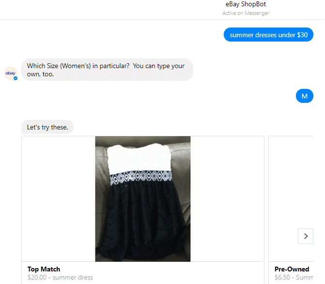Click the 'Let's try these.' message bubble
This screenshot has width=325, height=284.
(47, 127)
